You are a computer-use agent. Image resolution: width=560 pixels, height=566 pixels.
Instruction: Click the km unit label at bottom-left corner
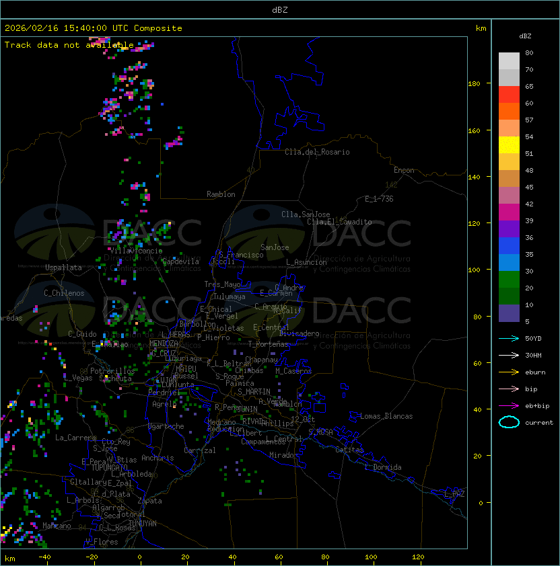click(10, 559)
